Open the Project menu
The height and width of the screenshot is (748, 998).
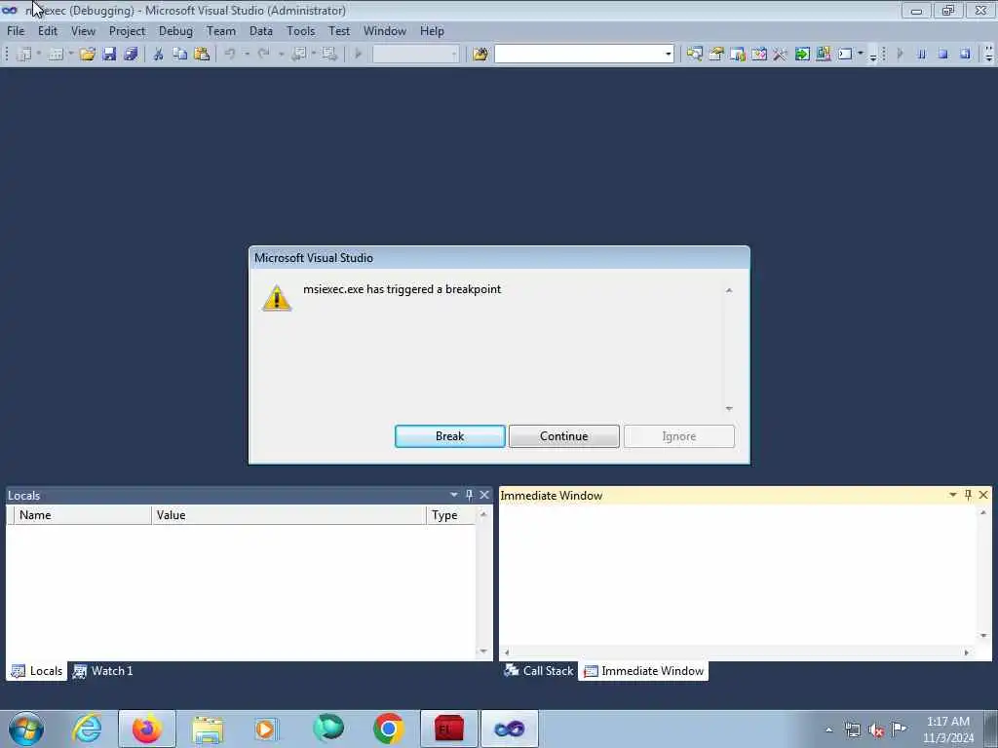pos(128,30)
